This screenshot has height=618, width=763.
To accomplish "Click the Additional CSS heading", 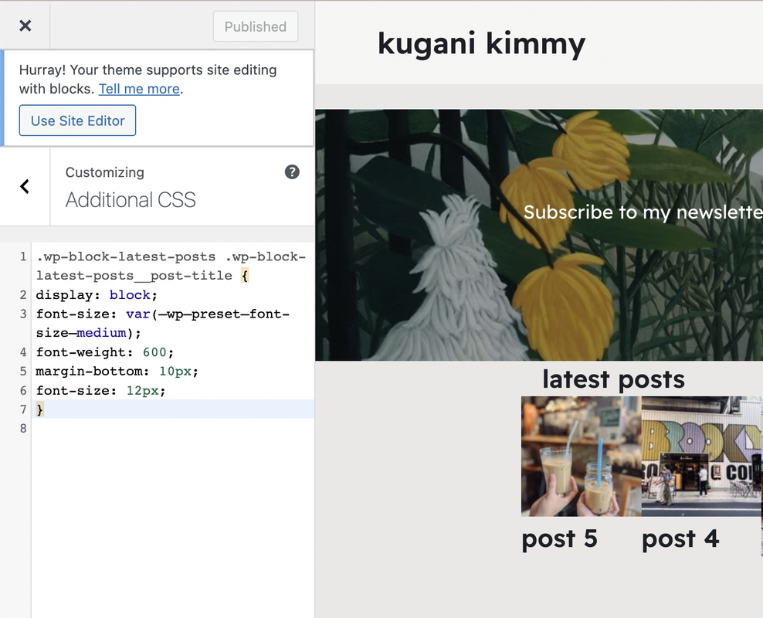I will pos(131,200).
